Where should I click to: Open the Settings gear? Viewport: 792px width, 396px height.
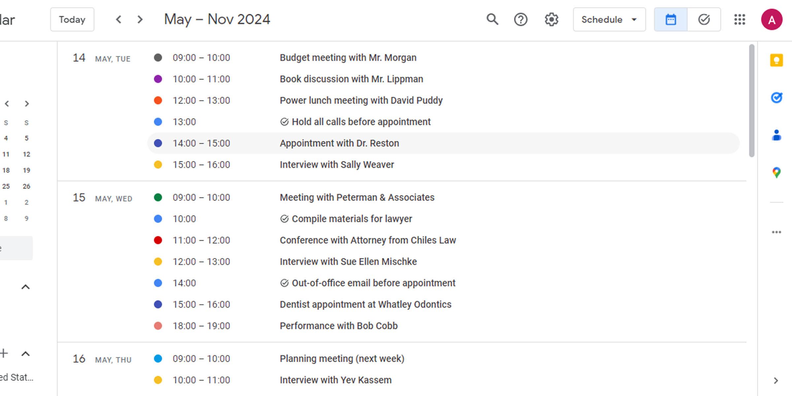tap(551, 19)
